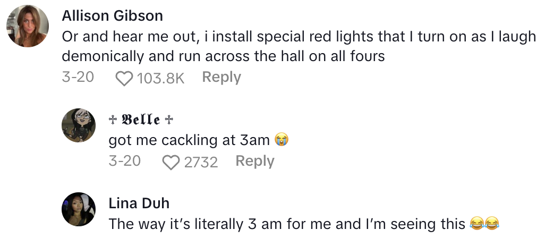View Lina Duh's profile photo
The width and height of the screenshot is (545, 238).
click(x=79, y=209)
